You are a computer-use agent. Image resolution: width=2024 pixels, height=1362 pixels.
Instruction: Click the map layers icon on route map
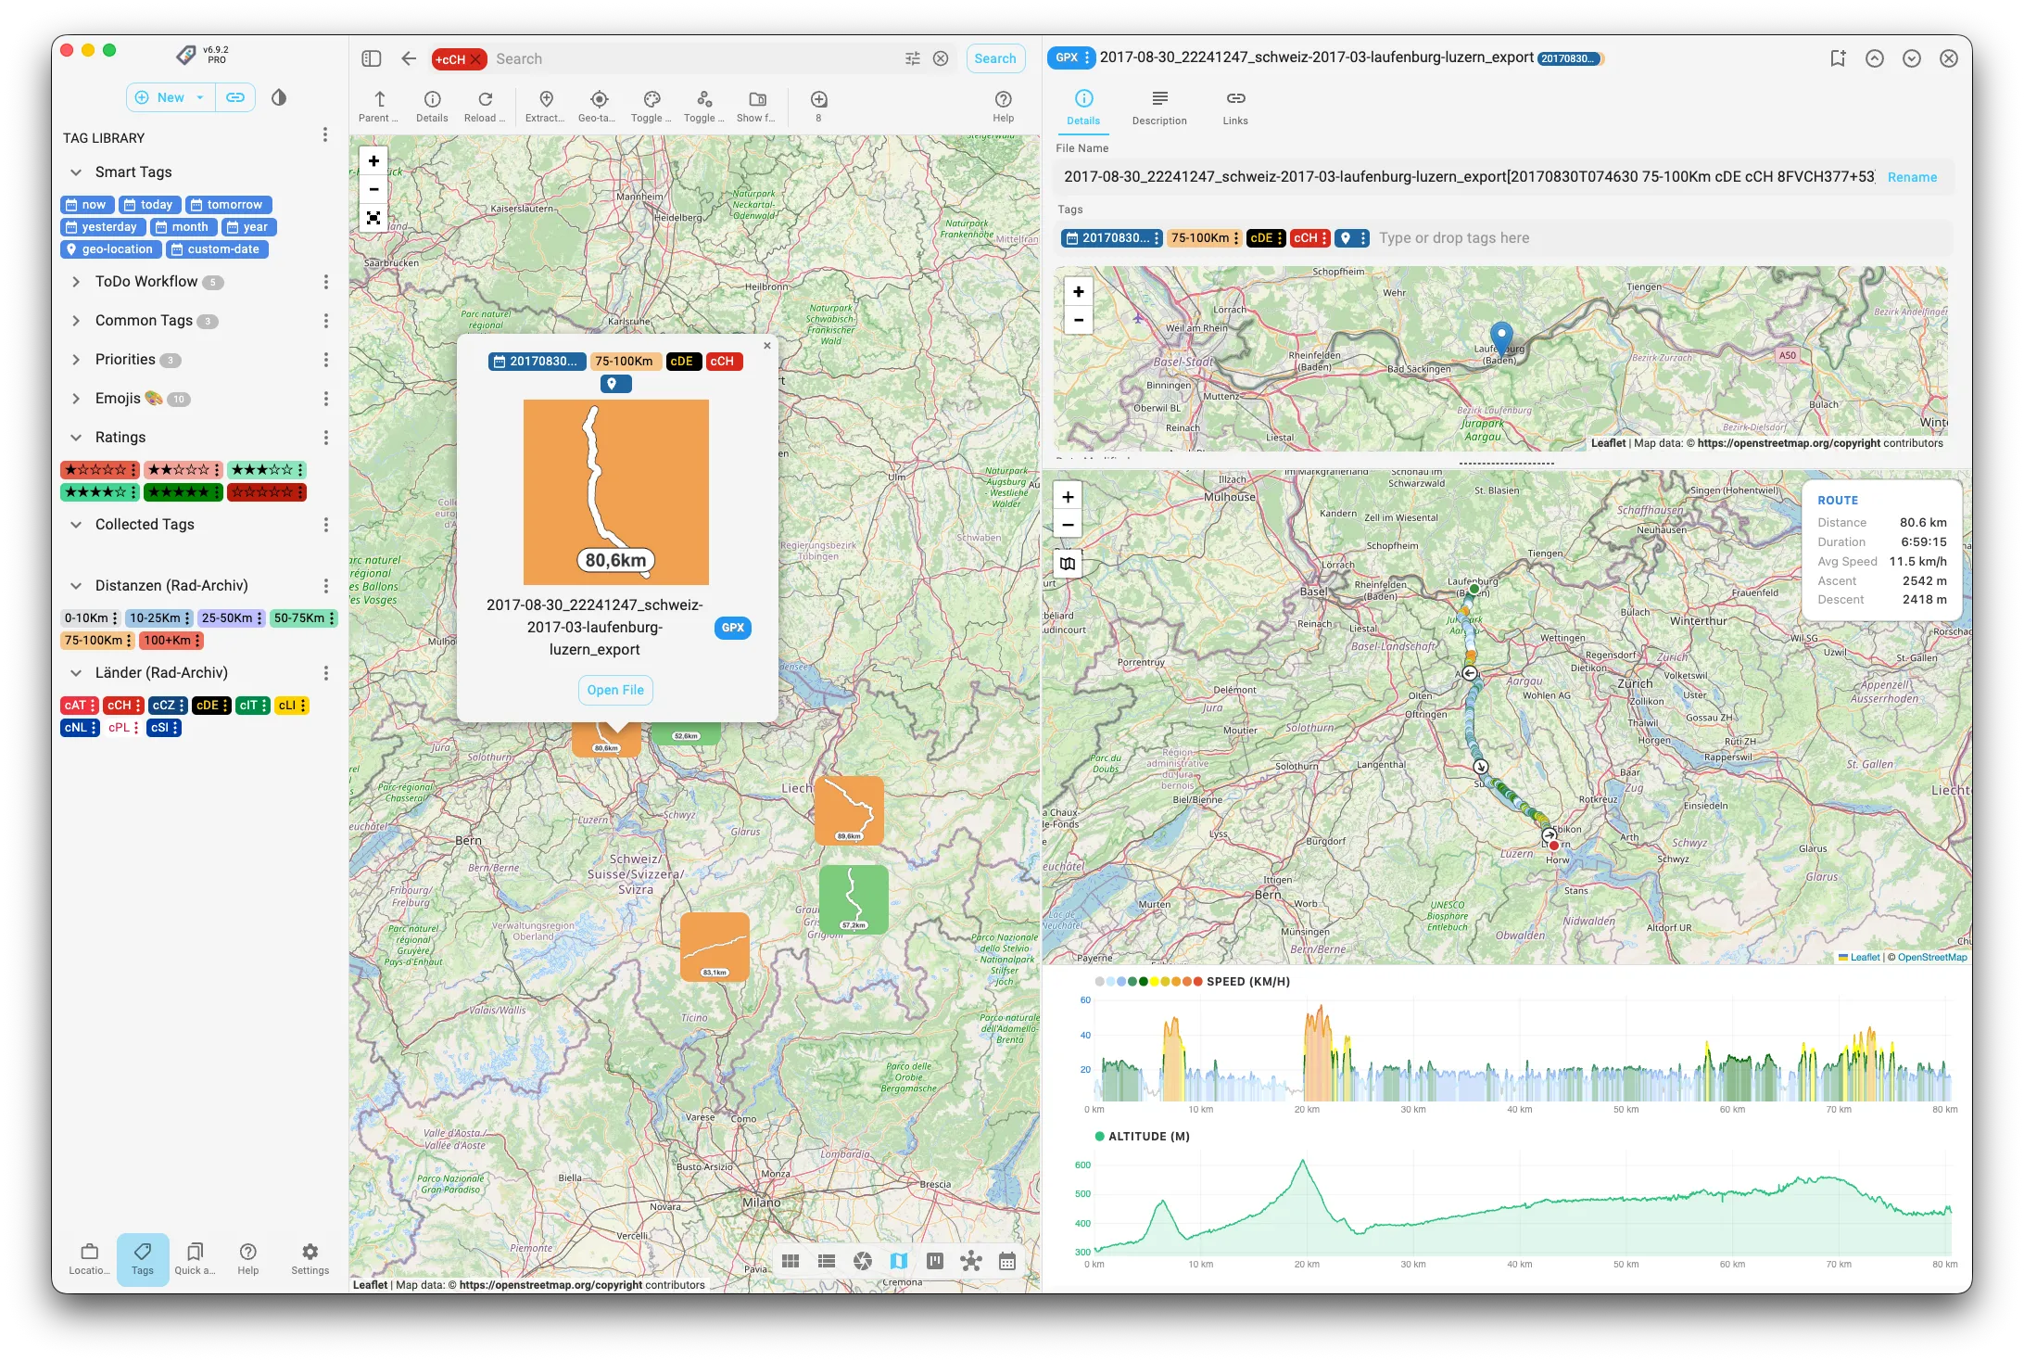(1068, 564)
